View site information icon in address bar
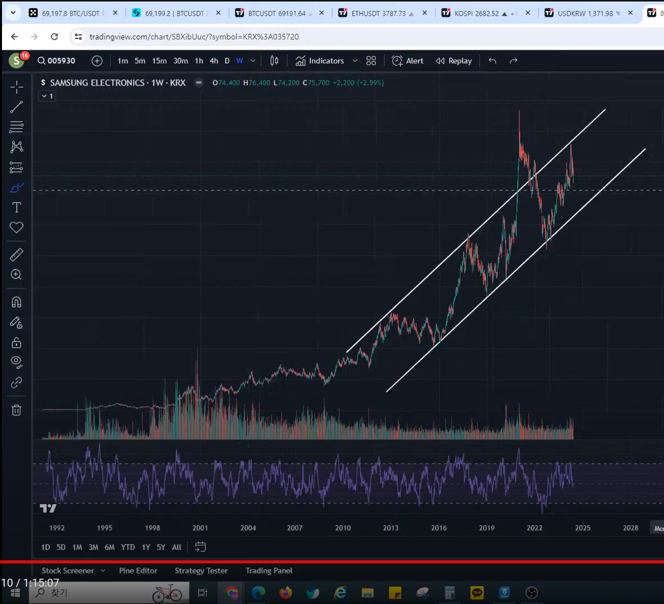Screen dimensions: 664x604 [x=78, y=36]
